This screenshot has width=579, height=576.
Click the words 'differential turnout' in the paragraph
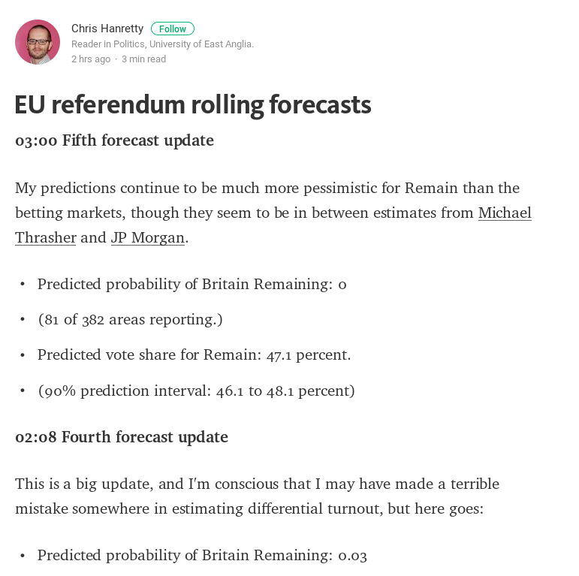tap(315, 509)
